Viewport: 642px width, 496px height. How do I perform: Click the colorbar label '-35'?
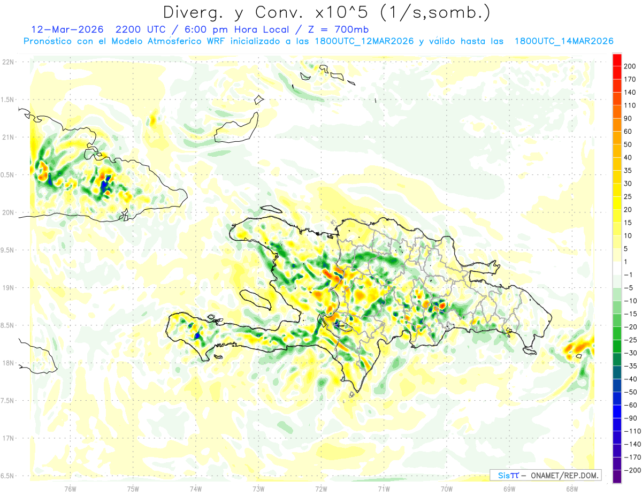click(631, 365)
